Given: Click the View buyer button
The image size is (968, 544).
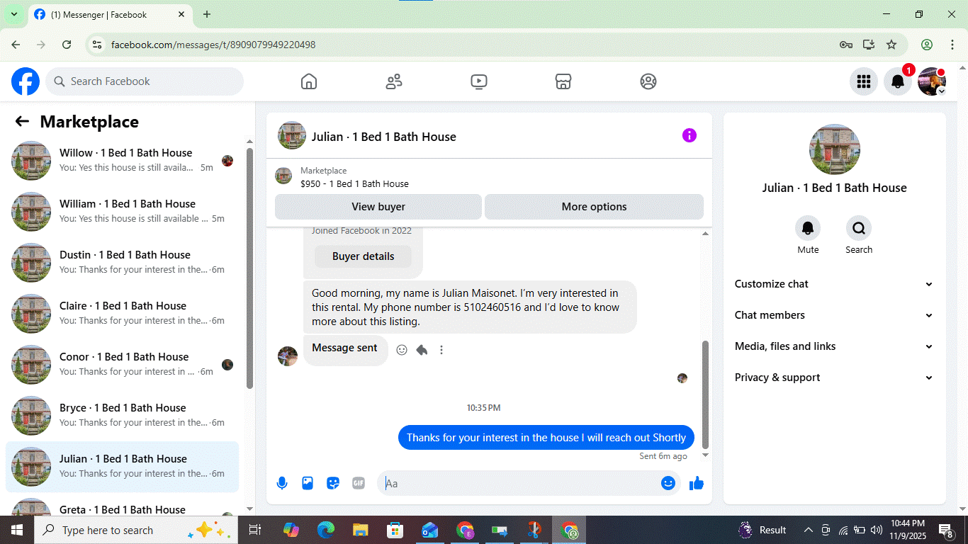Looking at the screenshot, I should (x=378, y=207).
